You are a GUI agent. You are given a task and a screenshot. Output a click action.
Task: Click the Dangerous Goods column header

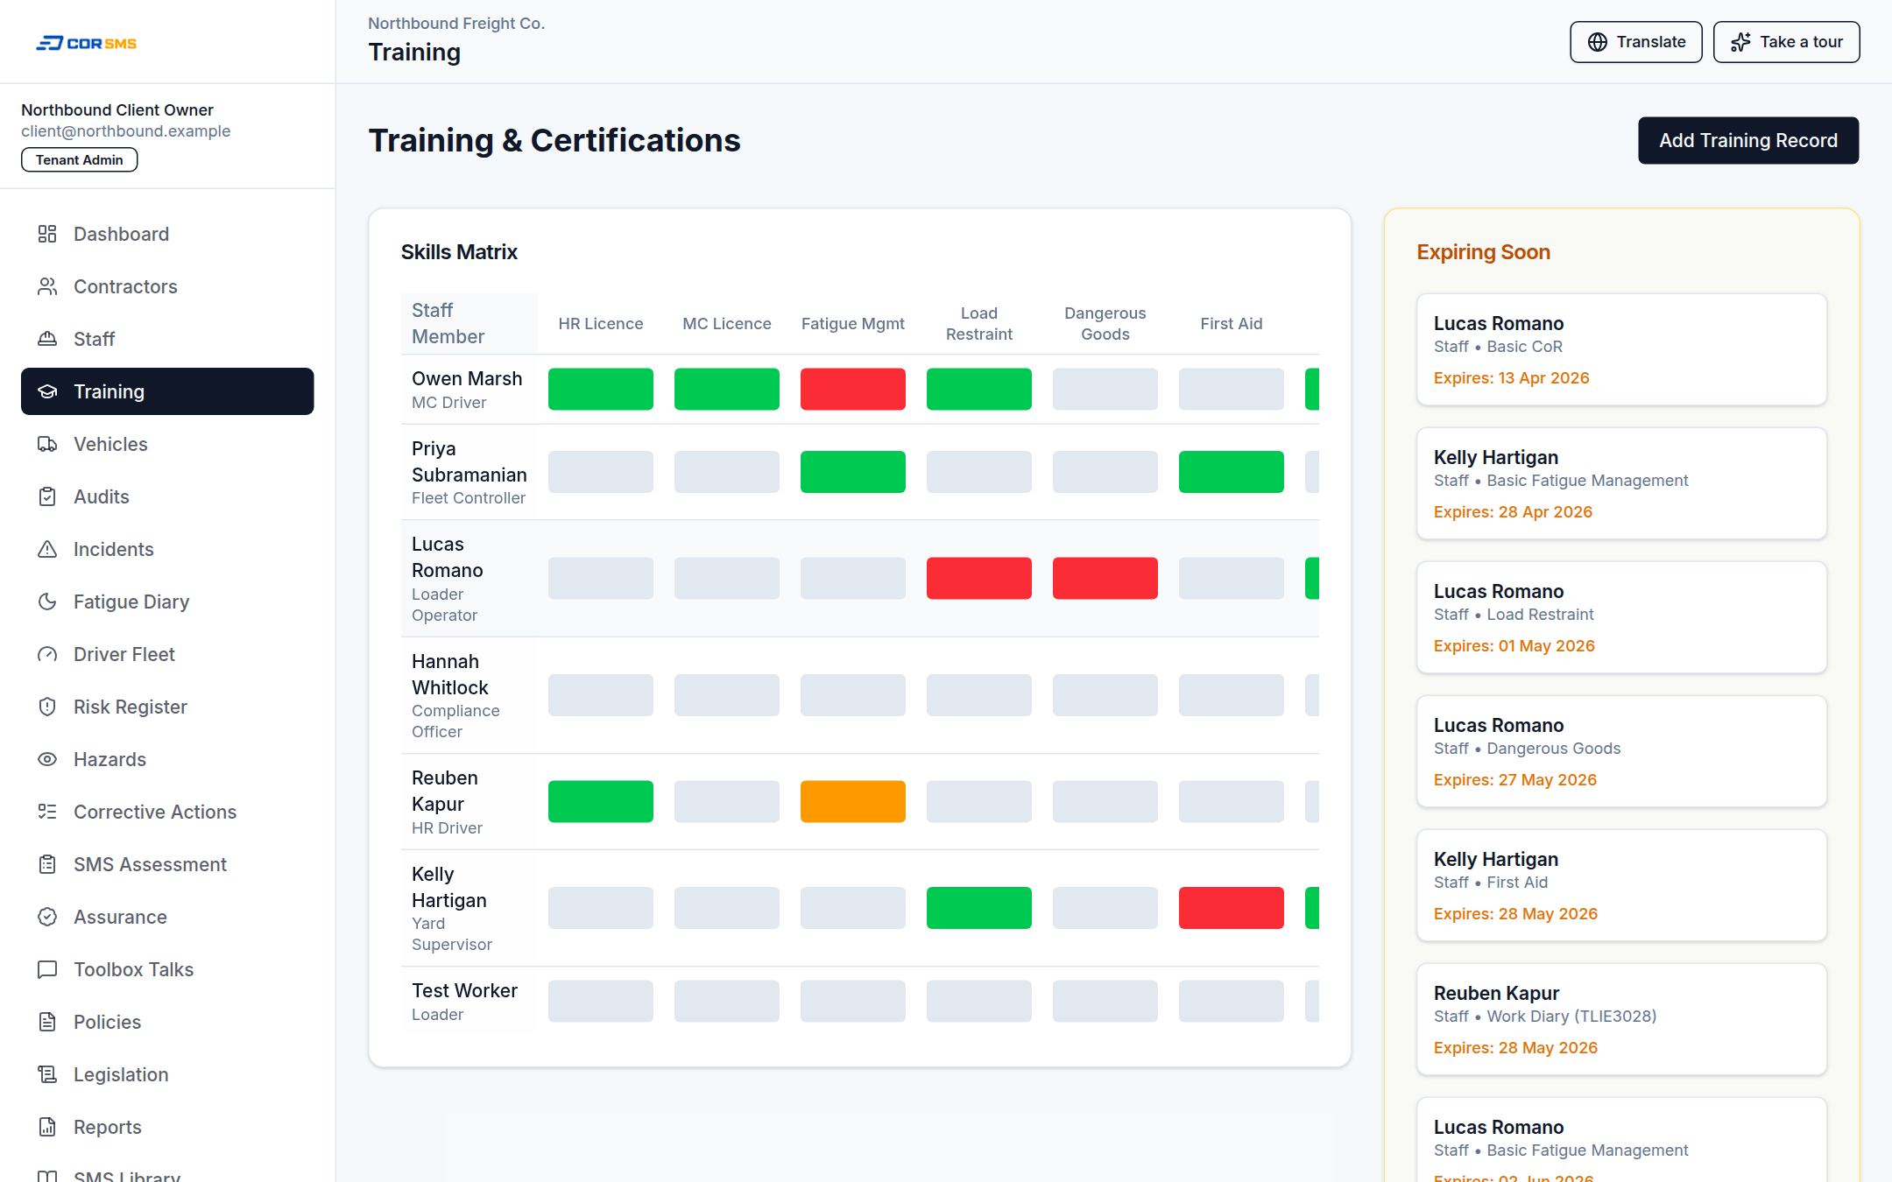coord(1105,324)
